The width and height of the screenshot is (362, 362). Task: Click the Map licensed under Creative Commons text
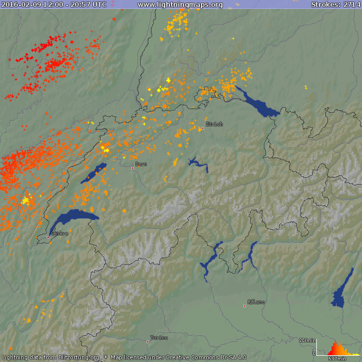tap(178, 357)
